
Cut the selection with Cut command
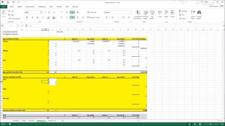tap(11, 11)
